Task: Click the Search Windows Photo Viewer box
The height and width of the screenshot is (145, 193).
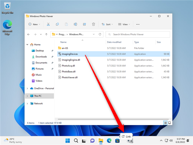Action: (x=138, y=34)
